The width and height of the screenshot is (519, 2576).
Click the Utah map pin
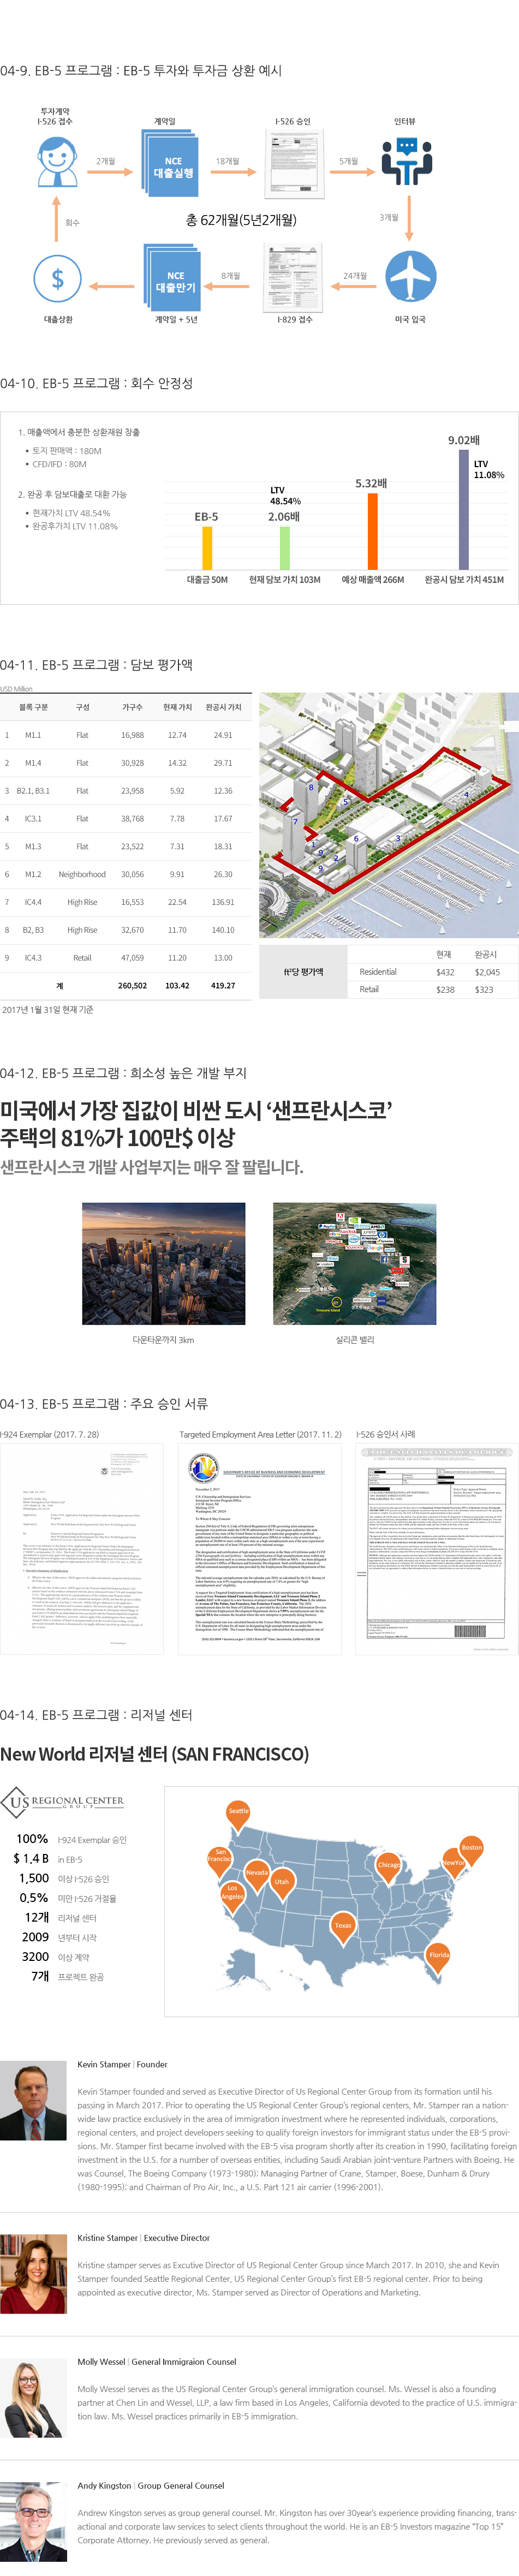point(282,1885)
